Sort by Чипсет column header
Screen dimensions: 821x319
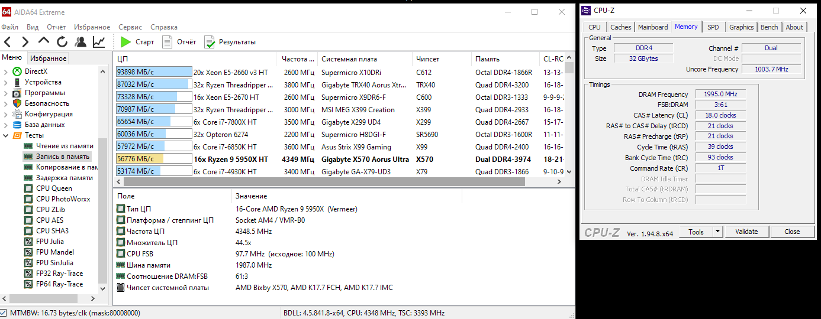point(442,59)
